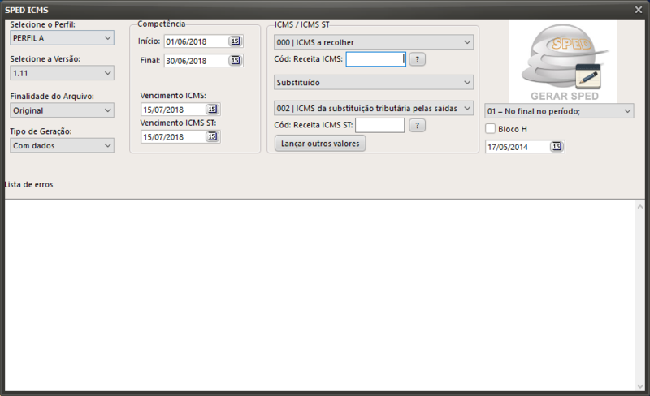Open the Substituído dropdown
Screen dimensions: 650x396
[x=374, y=83]
